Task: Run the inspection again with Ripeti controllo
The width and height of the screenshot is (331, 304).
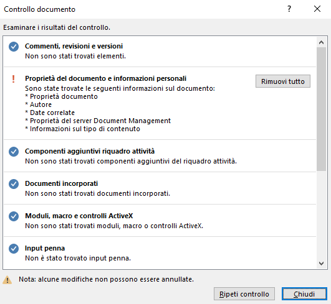Action: [x=244, y=294]
